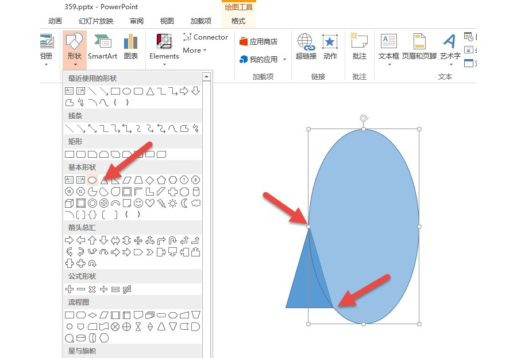Expand the More dropdown menu
Viewport: 517px width, 358px height.
(x=195, y=50)
